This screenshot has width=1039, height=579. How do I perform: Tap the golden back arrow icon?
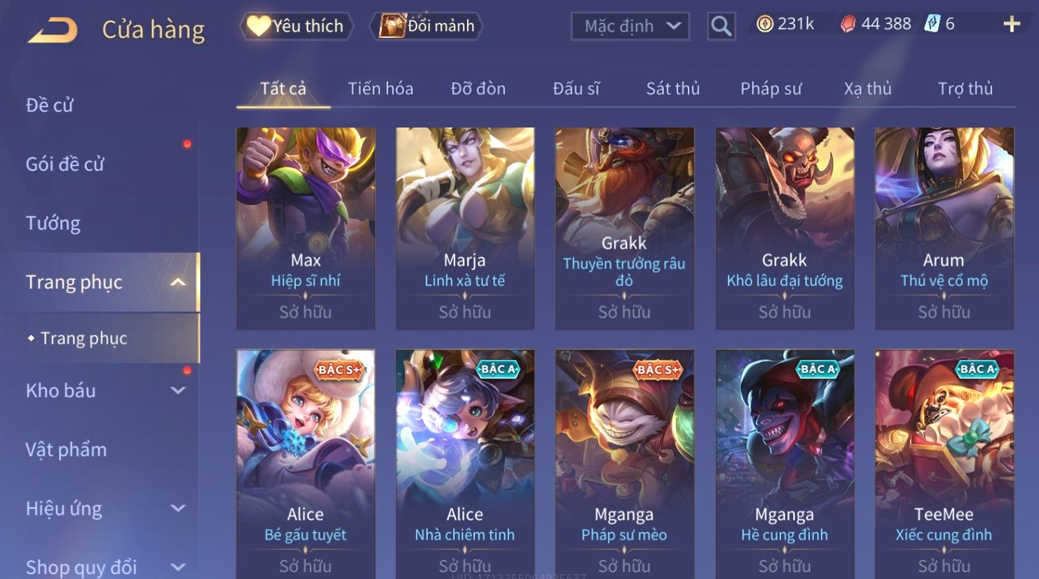52,30
